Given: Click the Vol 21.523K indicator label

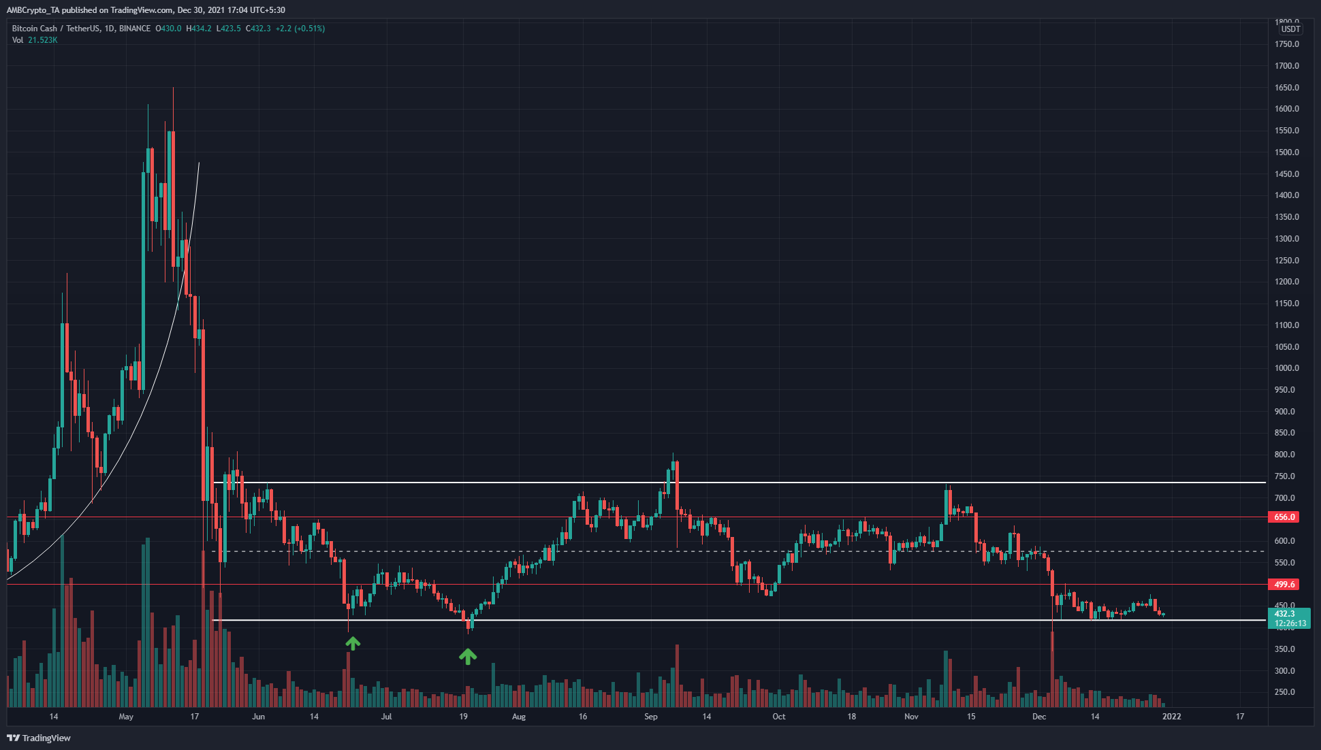Looking at the screenshot, I should [x=35, y=40].
